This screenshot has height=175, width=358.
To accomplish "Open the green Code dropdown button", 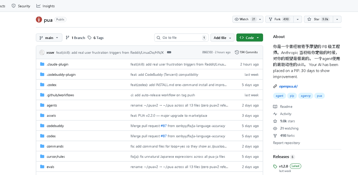I will [250, 38].
